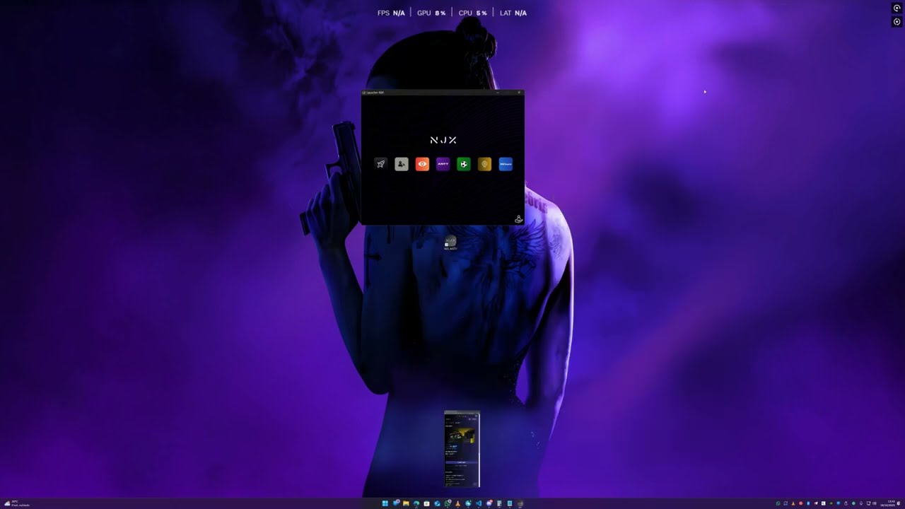Viewport: 905px width, 509px height.
Task: Open VLC media player from the taskbar
Action: (458, 503)
